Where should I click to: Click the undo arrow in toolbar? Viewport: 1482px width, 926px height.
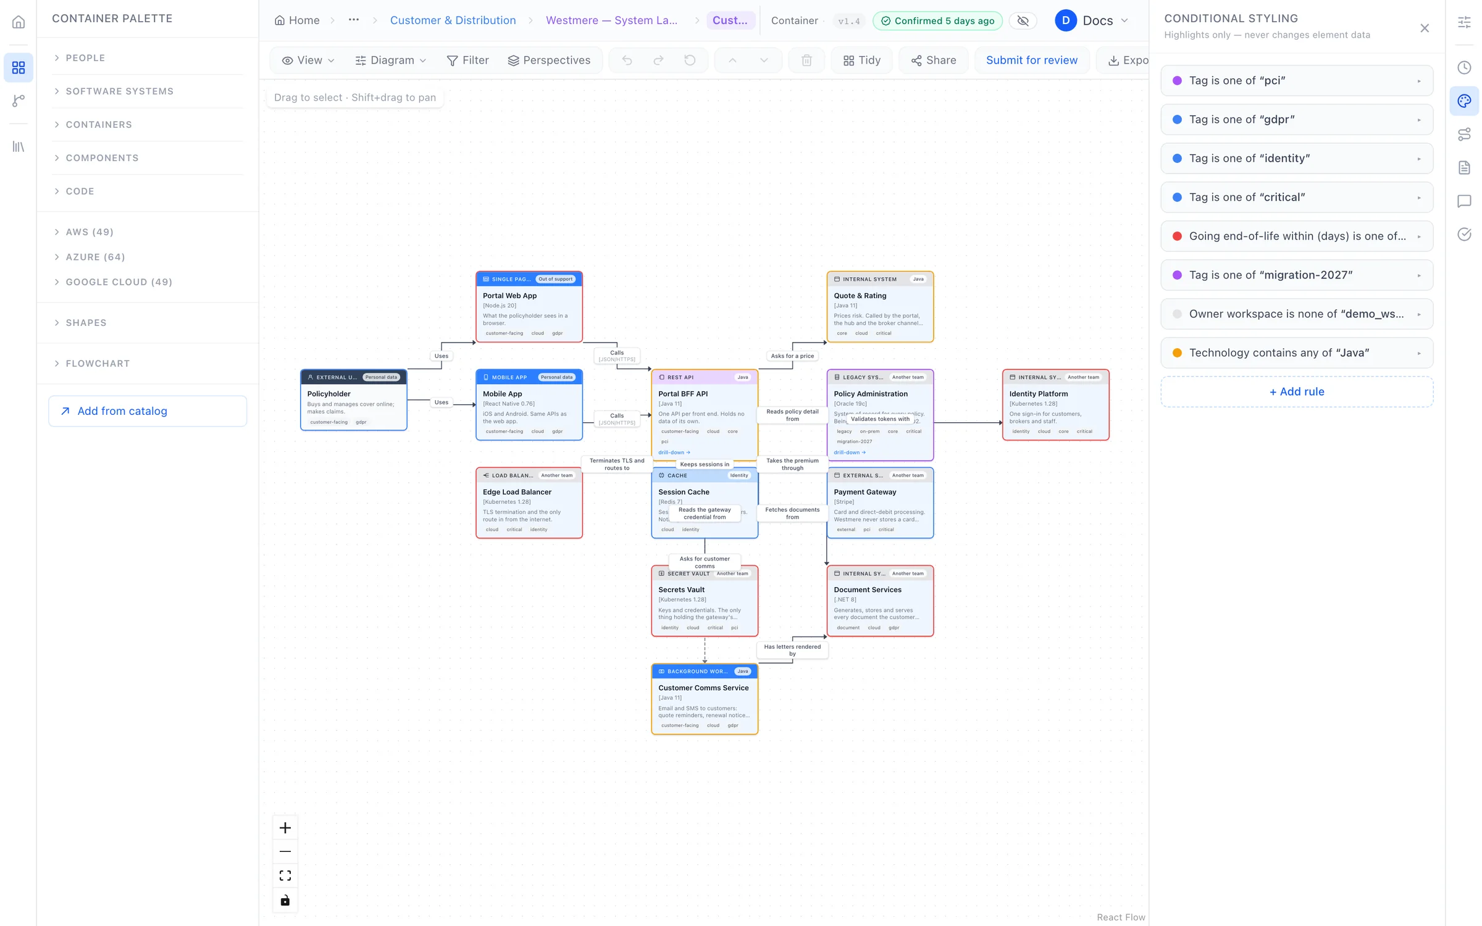point(627,60)
